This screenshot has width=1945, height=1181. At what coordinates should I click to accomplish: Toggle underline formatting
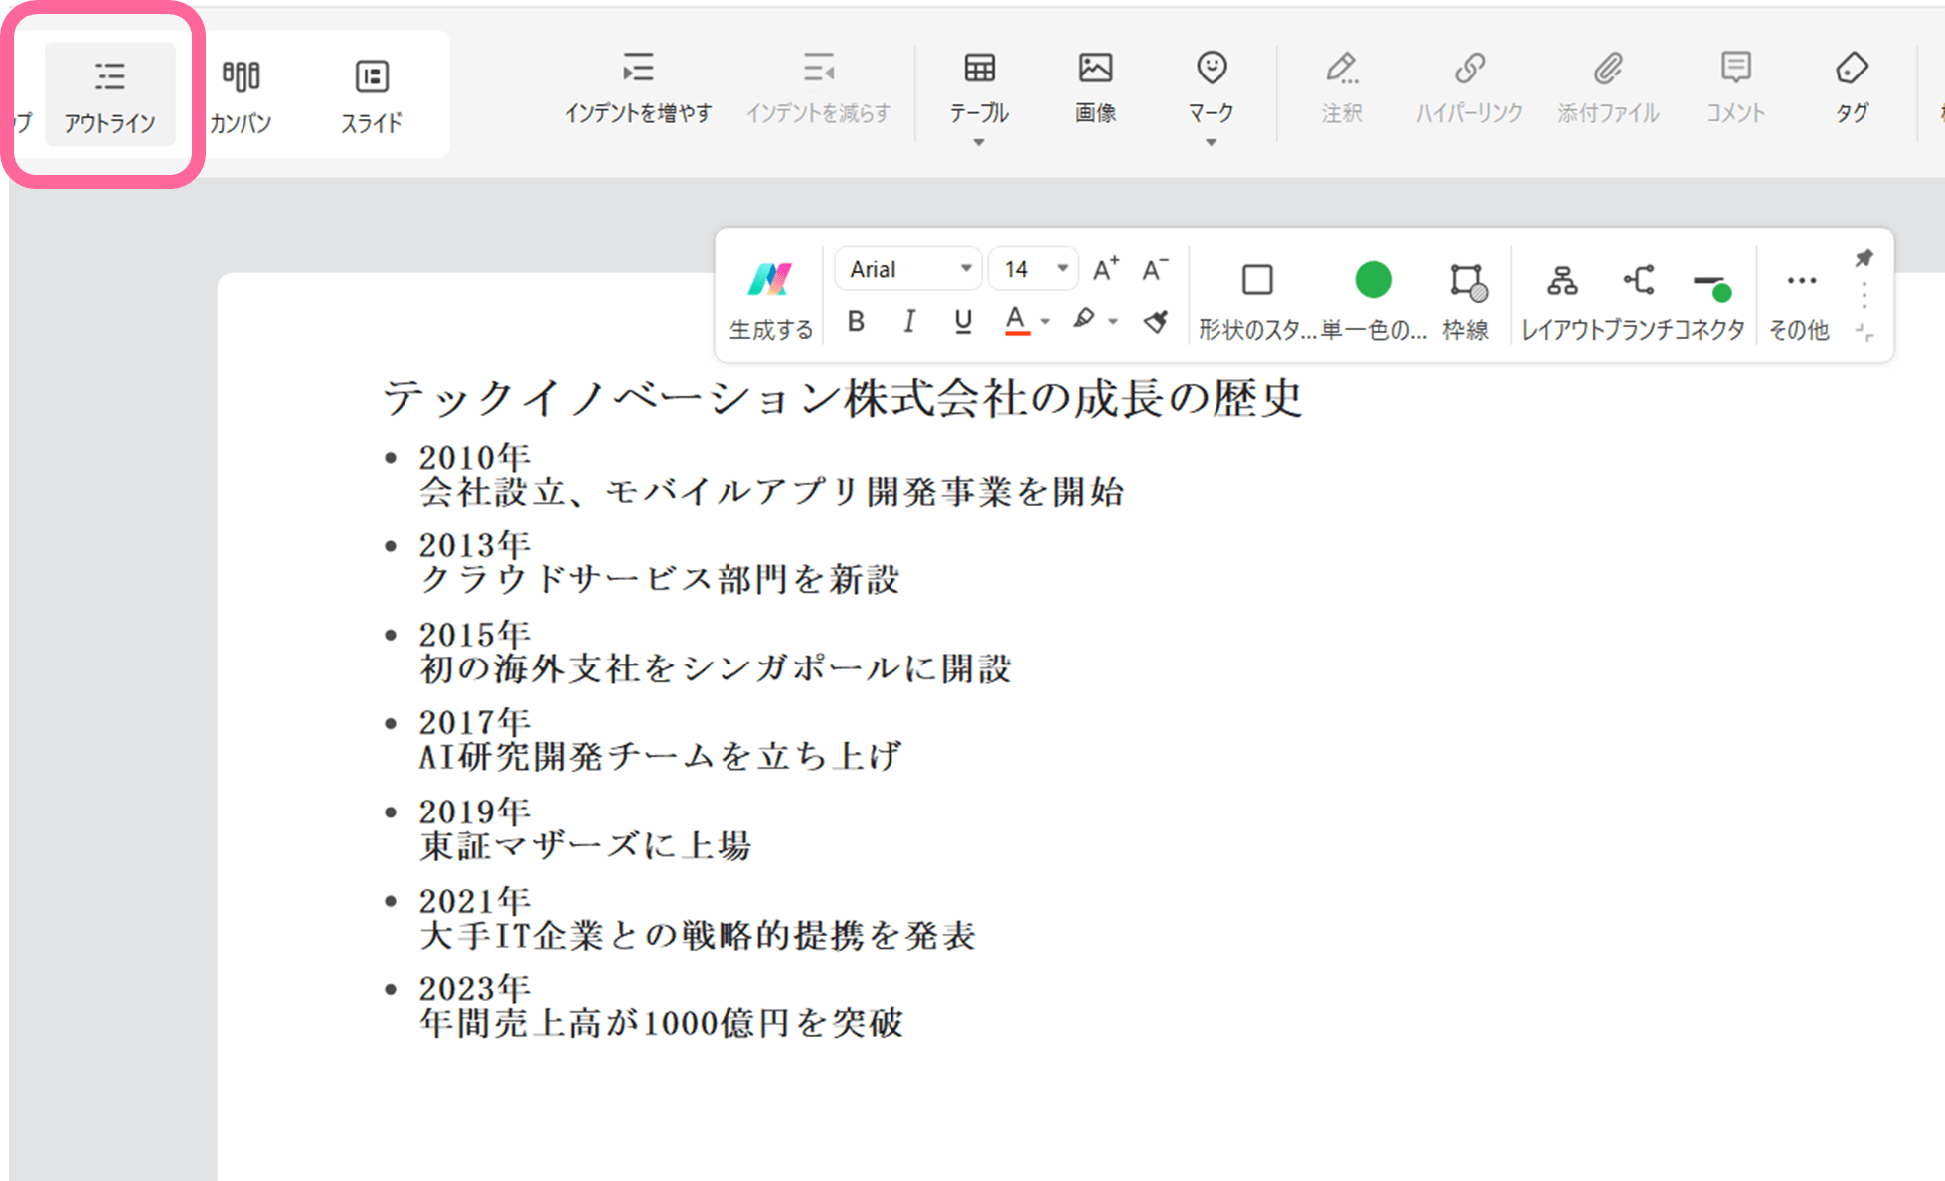(962, 321)
